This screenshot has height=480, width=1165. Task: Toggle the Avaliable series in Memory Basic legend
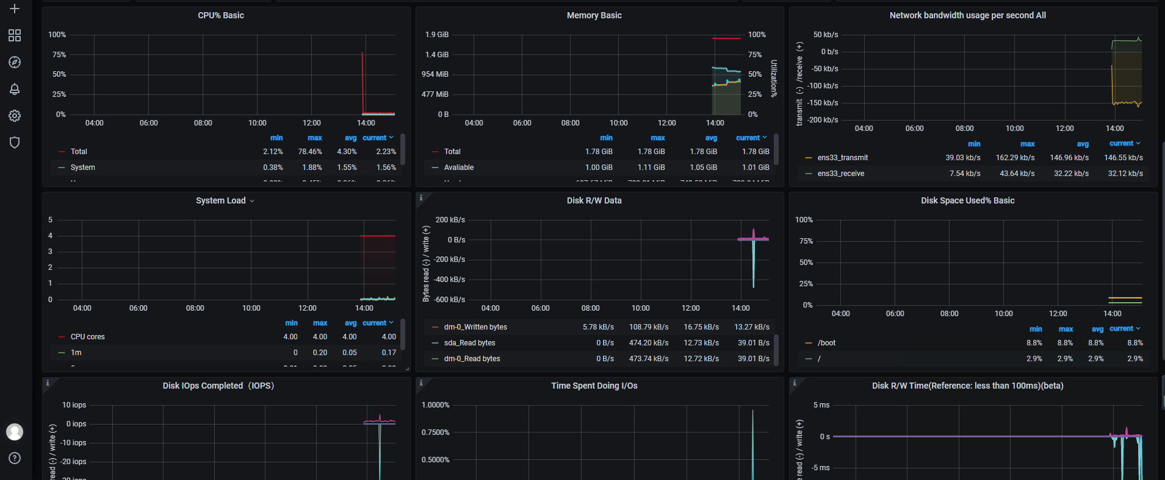(x=459, y=168)
